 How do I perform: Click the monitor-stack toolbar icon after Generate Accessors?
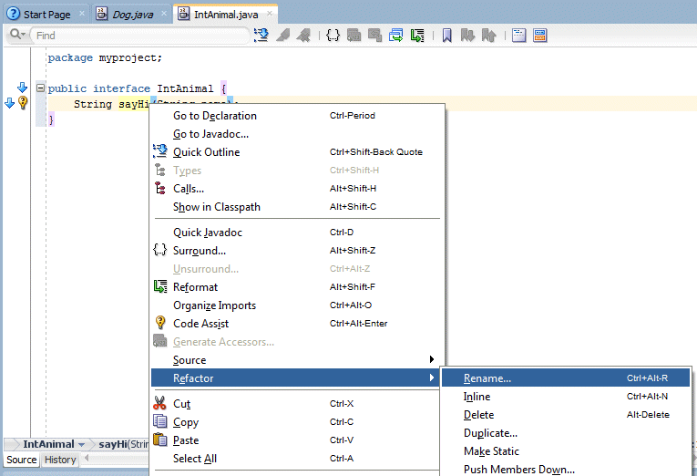pos(374,36)
